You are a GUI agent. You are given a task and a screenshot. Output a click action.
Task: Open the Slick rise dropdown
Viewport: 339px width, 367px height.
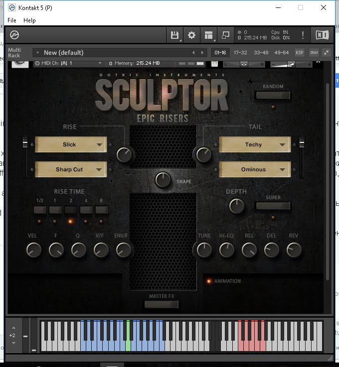[x=71, y=144]
